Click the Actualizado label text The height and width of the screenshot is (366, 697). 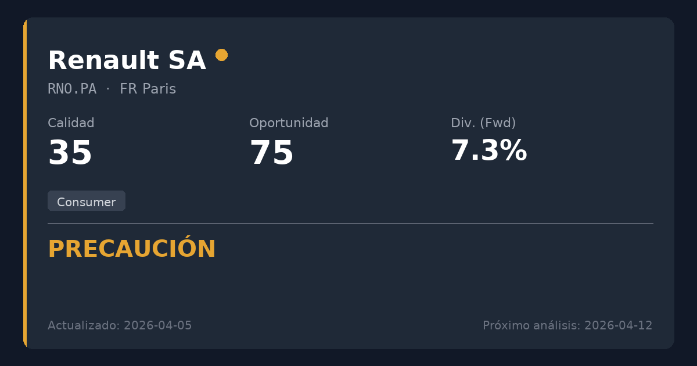(84, 325)
